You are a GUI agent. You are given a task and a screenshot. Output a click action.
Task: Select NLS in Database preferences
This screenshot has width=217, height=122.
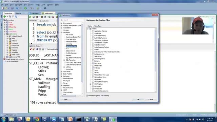coord(67,48)
